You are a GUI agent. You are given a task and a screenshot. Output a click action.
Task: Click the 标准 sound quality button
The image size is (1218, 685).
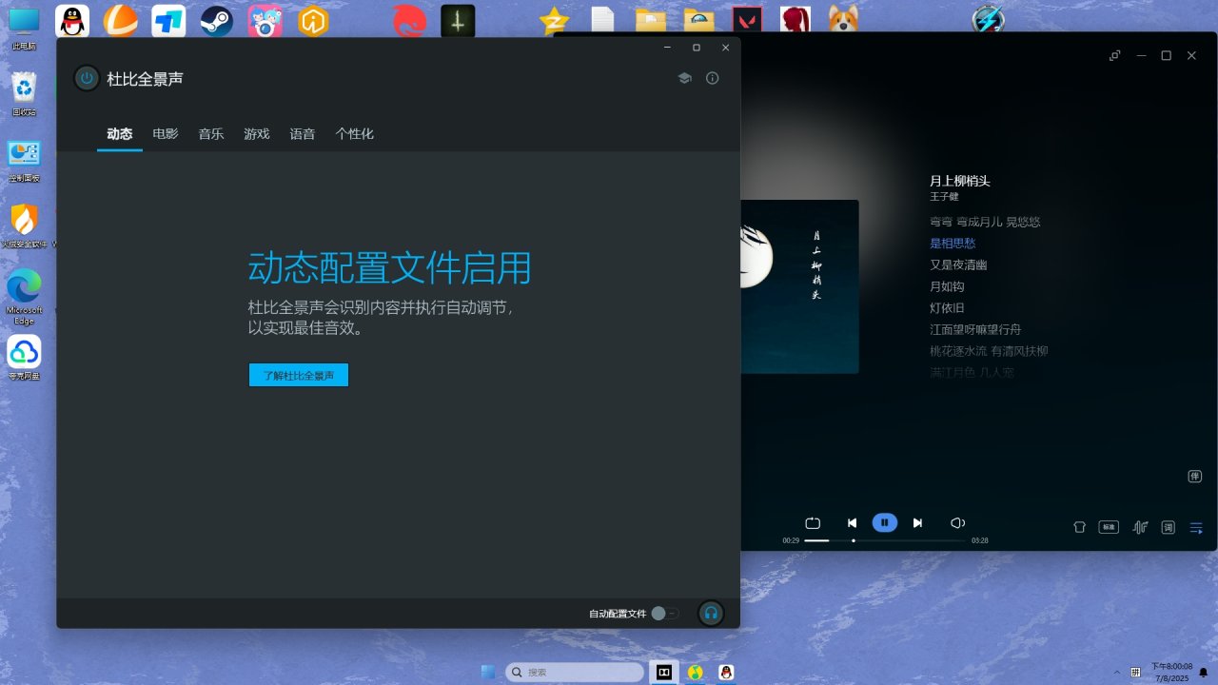1109,527
